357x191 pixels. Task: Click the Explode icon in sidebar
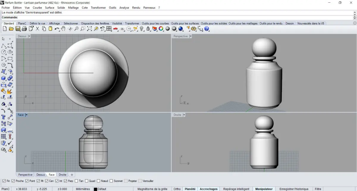10,91
